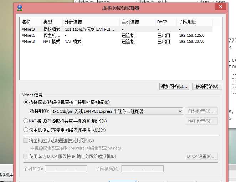Select the 桥接模式 radio button

pyautogui.click(x=26, y=102)
